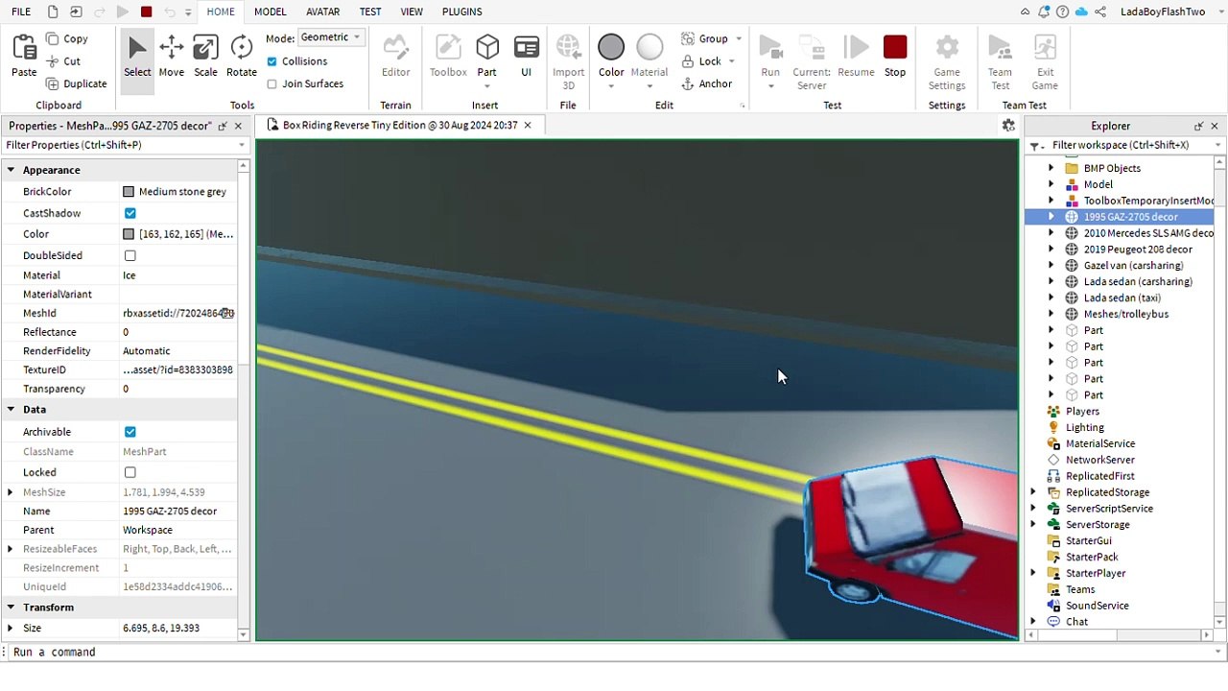
Task: Select the Rotate tool
Action: [242, 57]
